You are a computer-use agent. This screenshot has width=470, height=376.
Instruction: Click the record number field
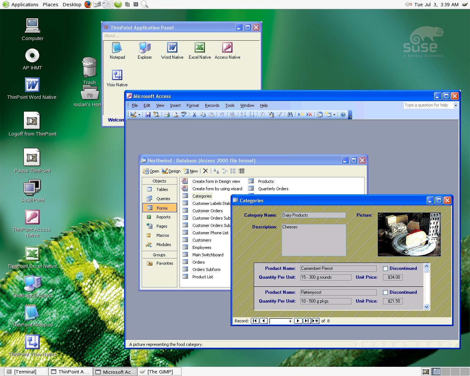281,321
